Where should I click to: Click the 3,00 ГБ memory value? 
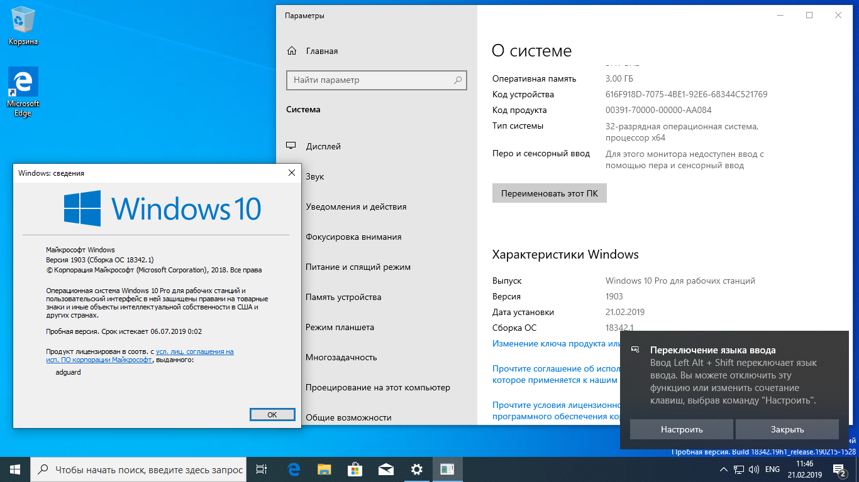tap(619, 78)
